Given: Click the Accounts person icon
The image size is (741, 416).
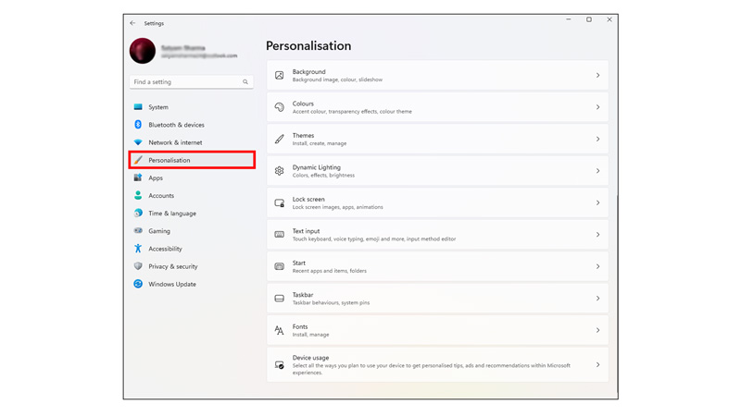Looking at the screenshot, I should tap(138, 195).
